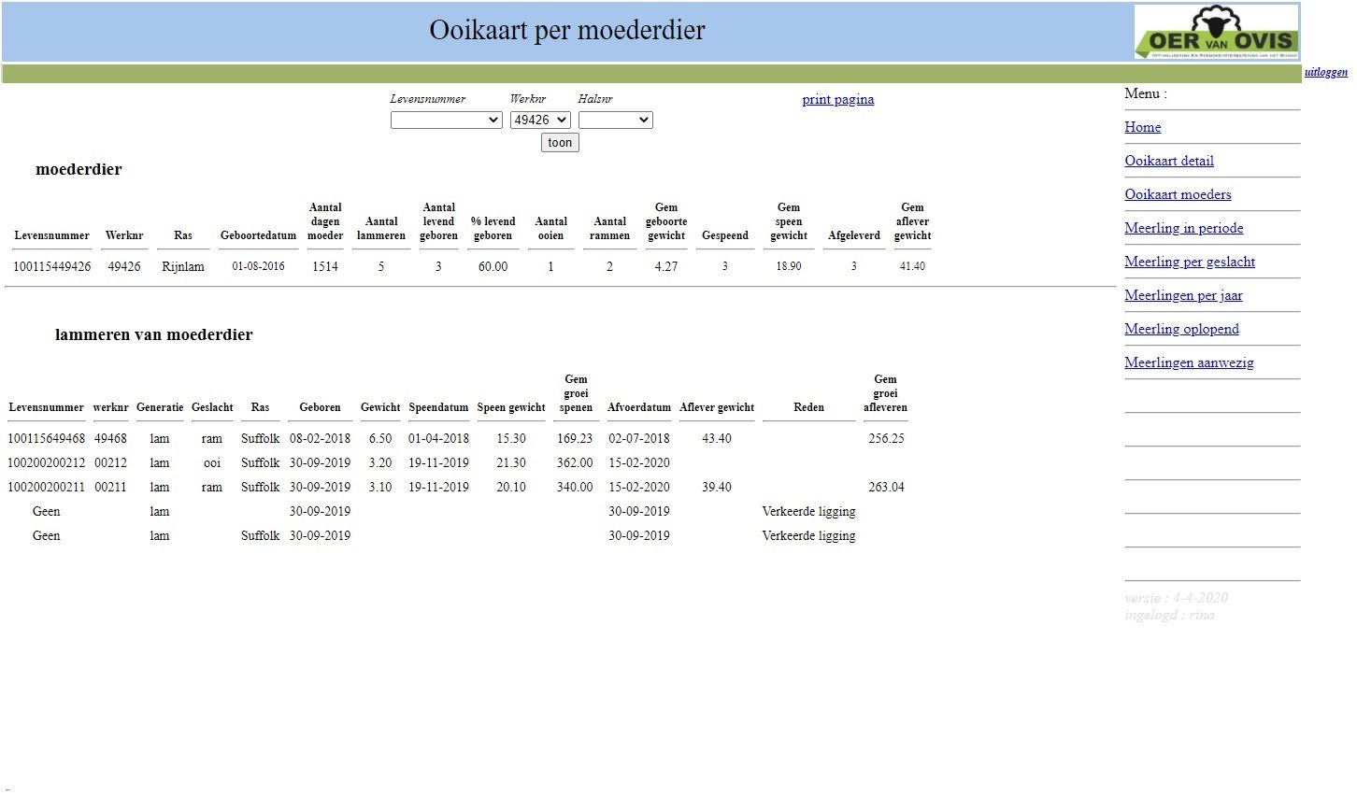The image size is (1357, 809).
Task: Click the uitloggen link
Action: pyautogui.click(x=1325, y=72)
